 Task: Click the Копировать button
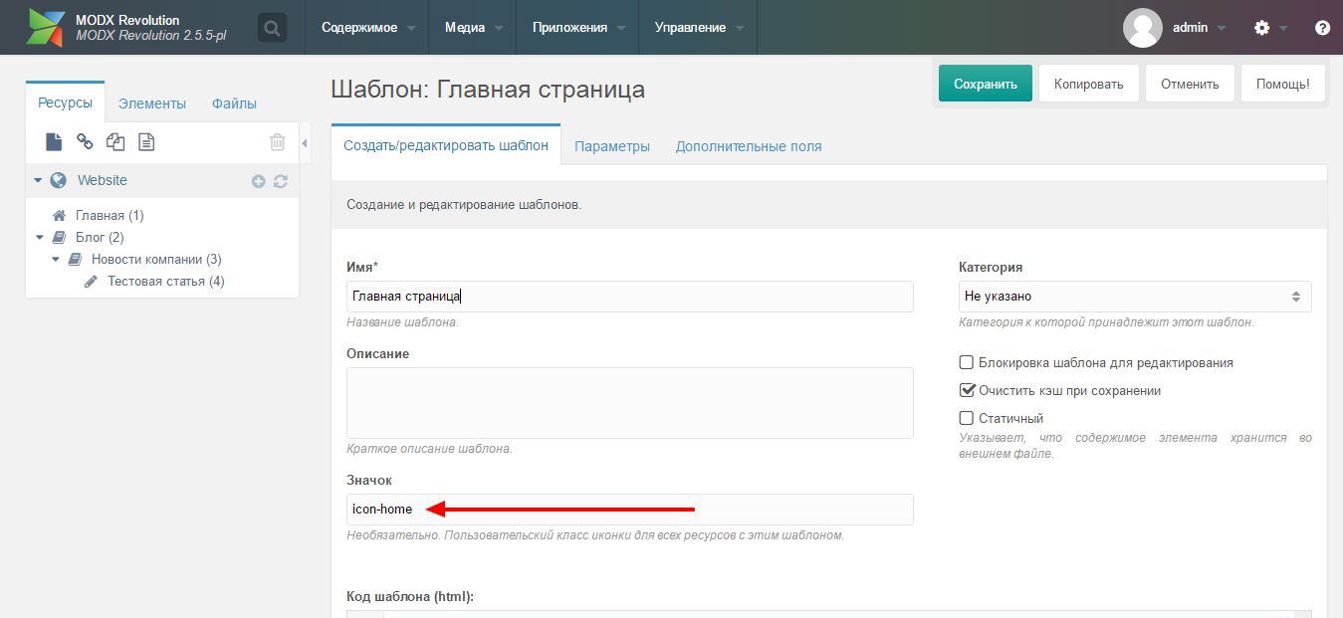tap(1089, 84)
